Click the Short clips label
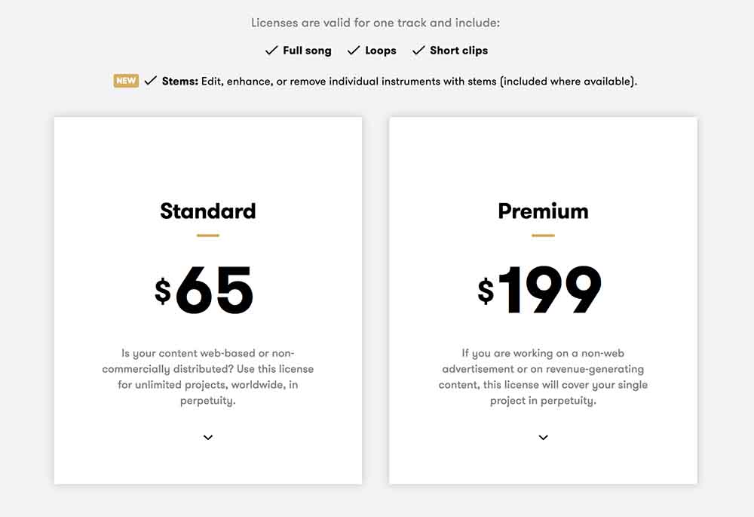Screen dimensions: 754x517 458,51
